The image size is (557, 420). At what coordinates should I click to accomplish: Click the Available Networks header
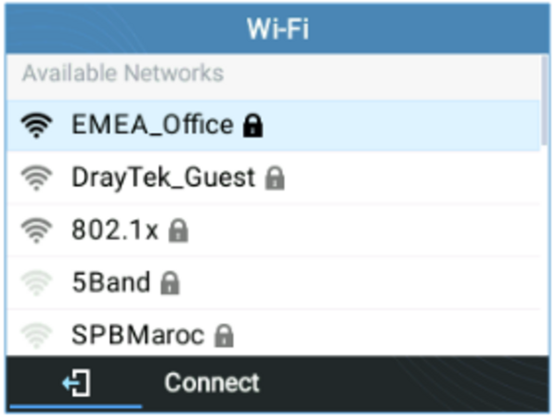[x=123, y=72]
